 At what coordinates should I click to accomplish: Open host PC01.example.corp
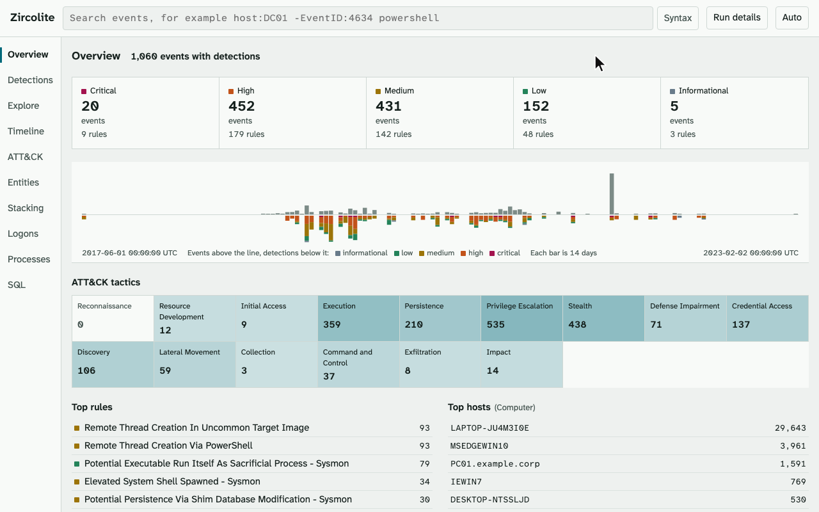tap(628, 463)
